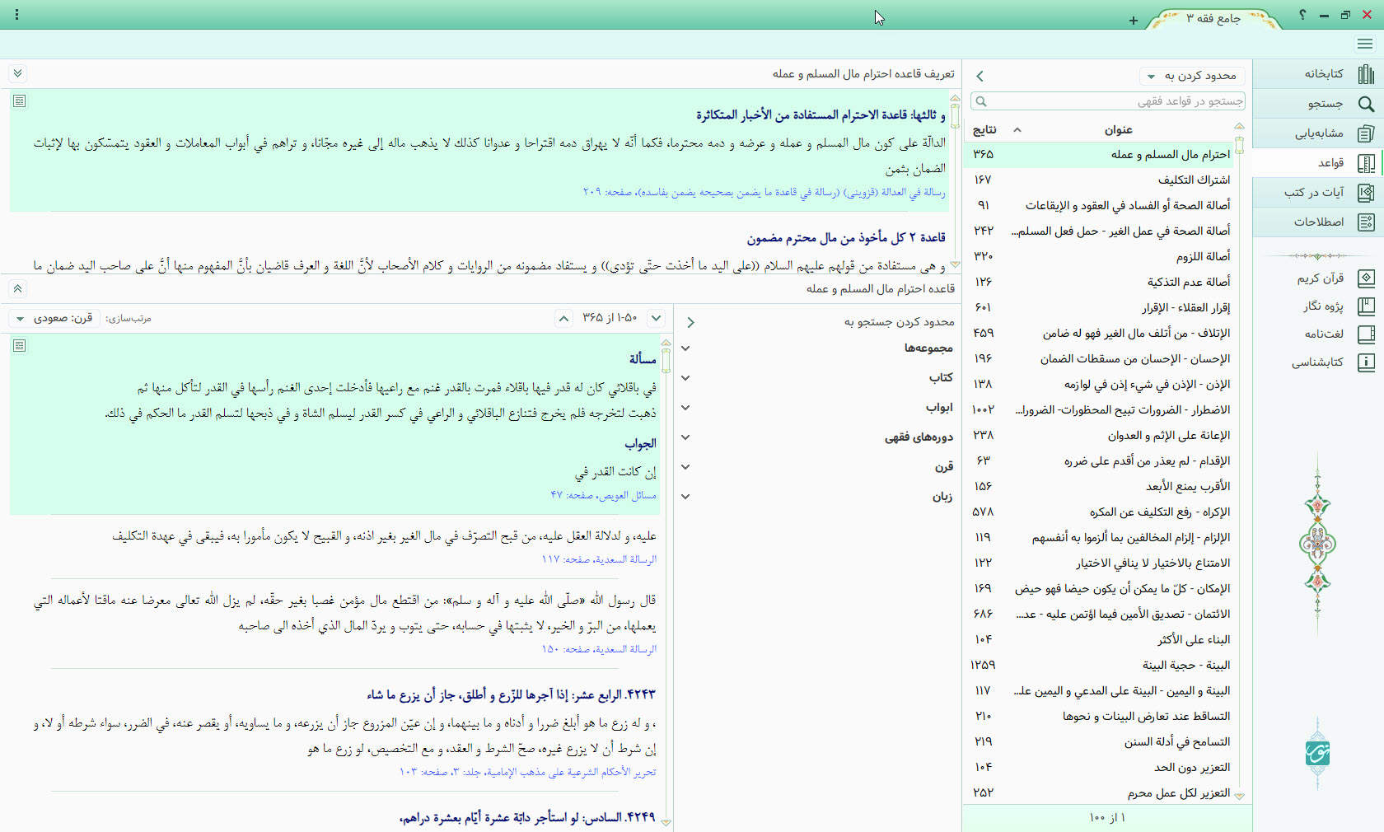Select rule التعزير لكل عمل محرم
The height and width of the screenshot is (832, 1384).
pyautogui.click(x=1100, y=792)
